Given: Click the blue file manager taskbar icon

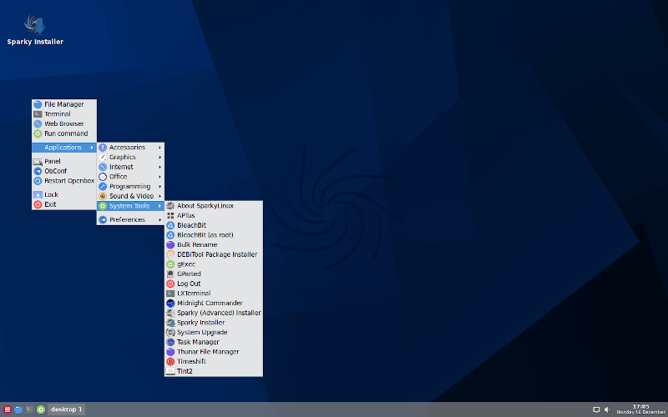Looking at the screenshot, I should coord(18,409).
